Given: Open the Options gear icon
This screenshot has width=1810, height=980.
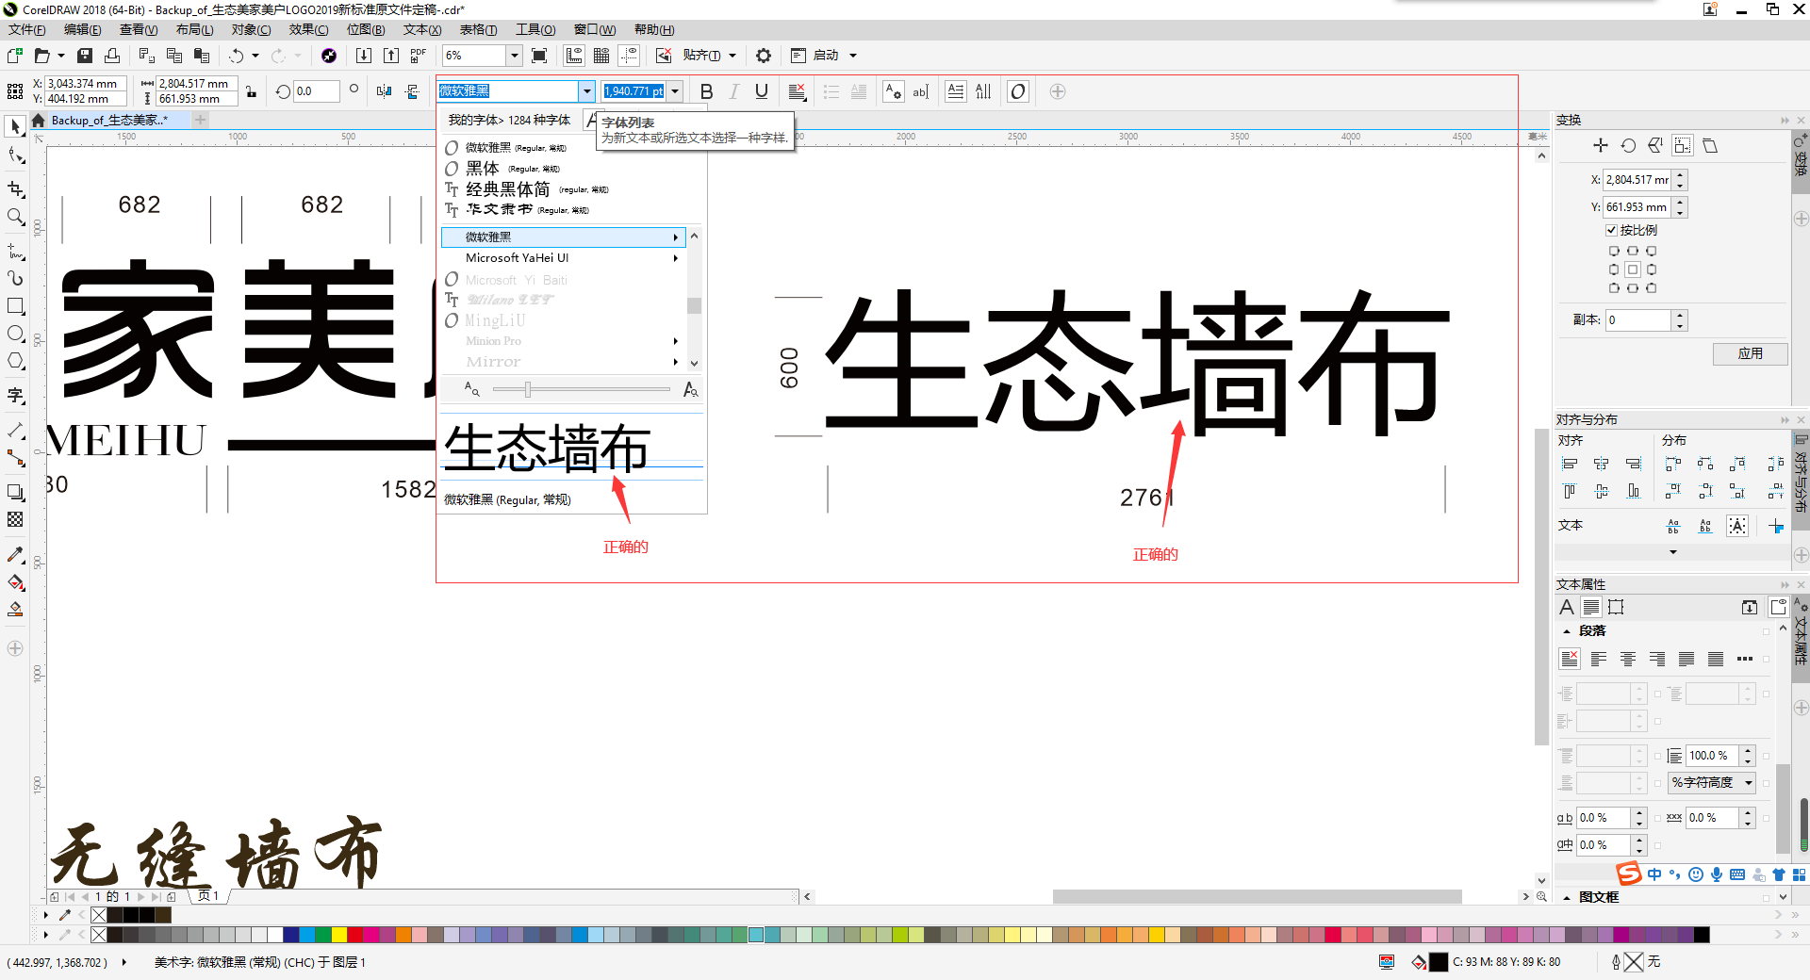Looking at the screenshot, I should click(764, 56).
